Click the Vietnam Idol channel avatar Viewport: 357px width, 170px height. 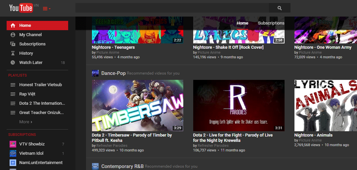pos(13,153)
